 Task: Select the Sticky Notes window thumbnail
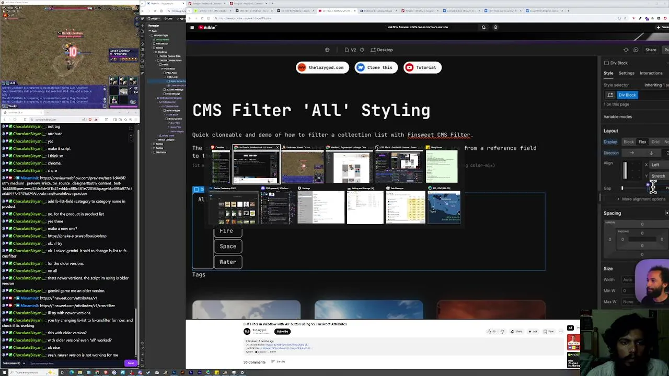tap(442, 165)
